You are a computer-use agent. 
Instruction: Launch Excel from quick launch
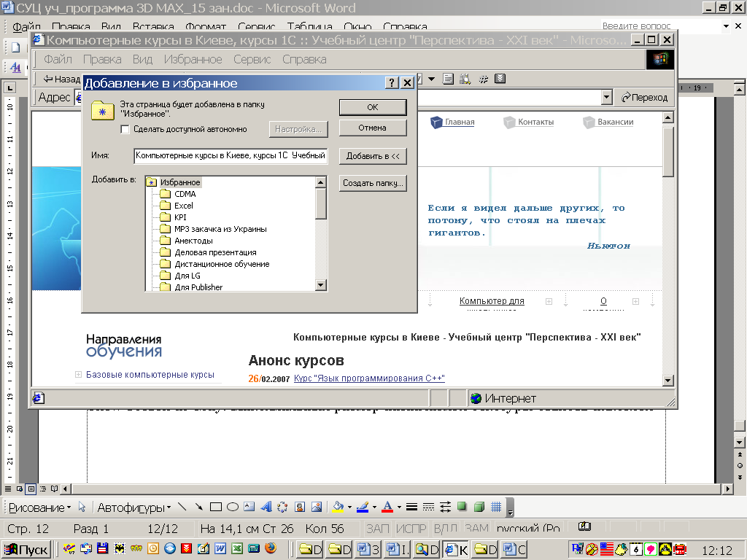[237, 548]
